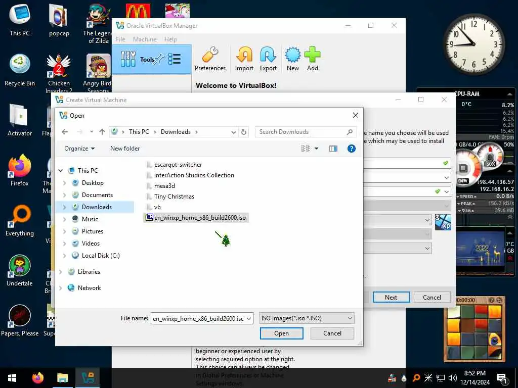Open the Activator desktop icon
The height and width of the screenshot is (388, 518).
click(20, 120)
